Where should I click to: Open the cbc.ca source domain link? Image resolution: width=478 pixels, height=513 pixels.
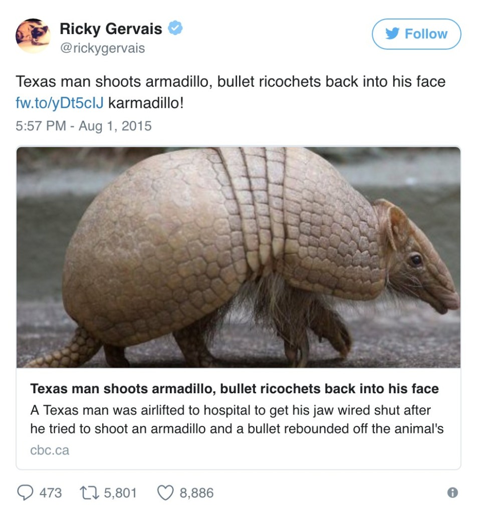50,450
